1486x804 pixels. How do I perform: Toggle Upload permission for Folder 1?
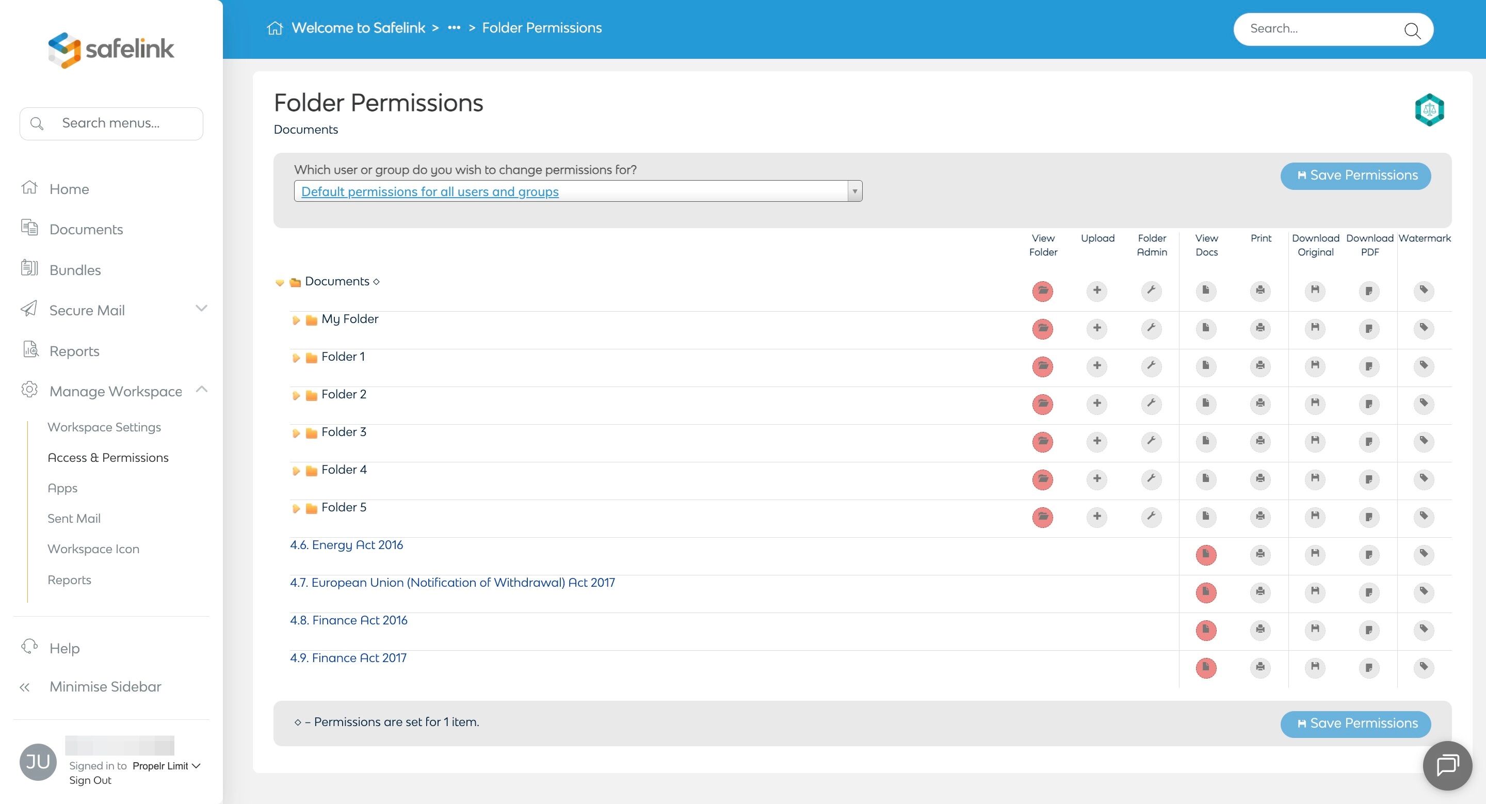tap(1096, 366)
